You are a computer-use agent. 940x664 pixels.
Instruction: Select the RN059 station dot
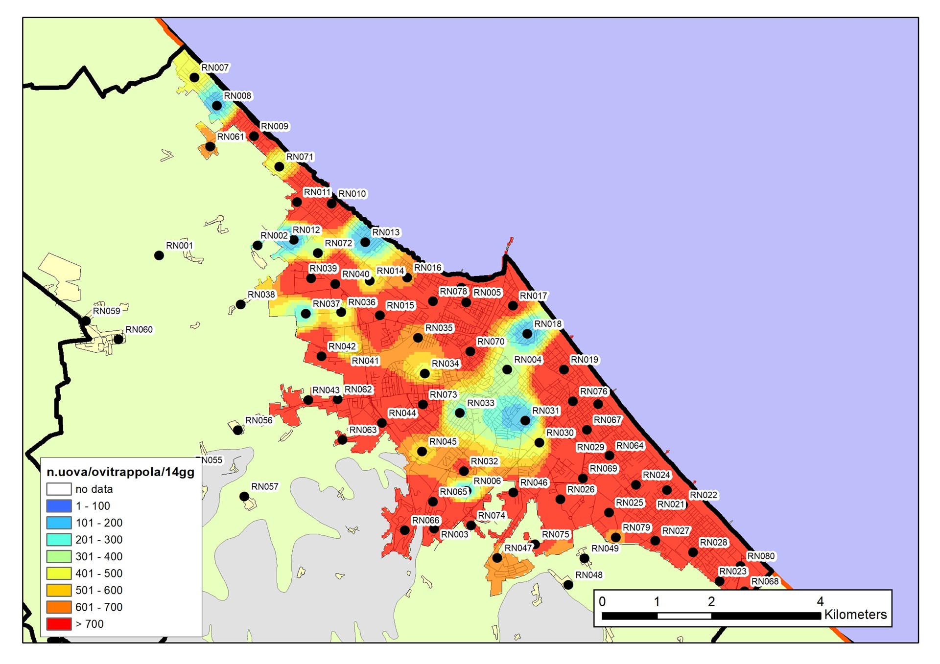point(86,321)
